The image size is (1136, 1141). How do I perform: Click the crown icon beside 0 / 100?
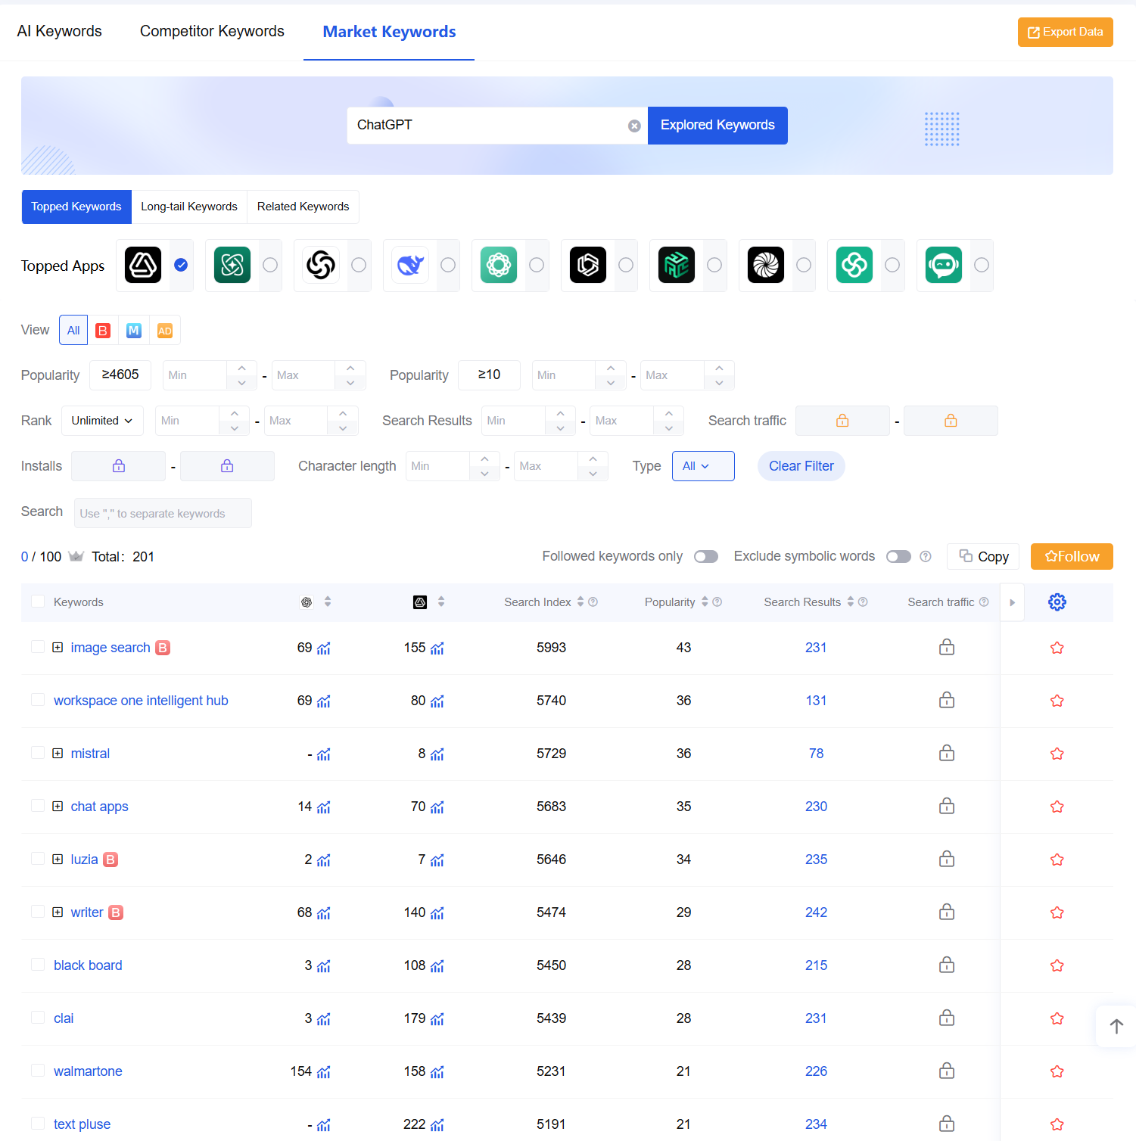click(76, 556)
